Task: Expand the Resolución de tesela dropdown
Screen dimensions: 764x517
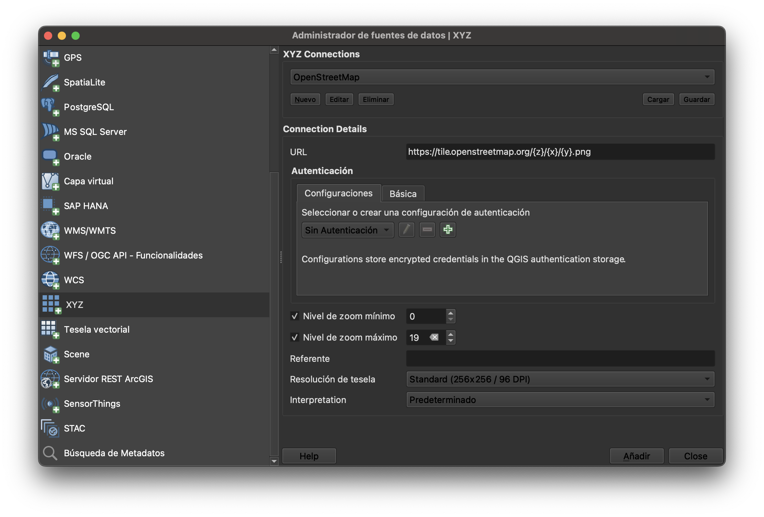Action: pos(560,379)
